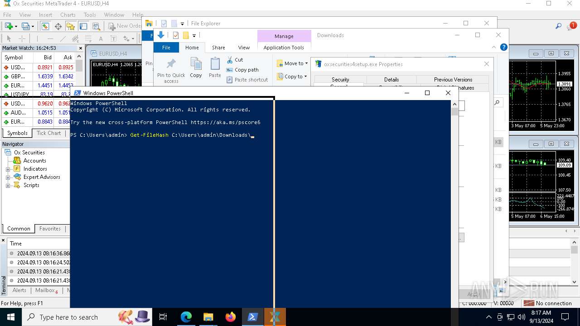Open the Details tab in Properties
This screenshot has width=580, height=326.
tap(391, 79)
